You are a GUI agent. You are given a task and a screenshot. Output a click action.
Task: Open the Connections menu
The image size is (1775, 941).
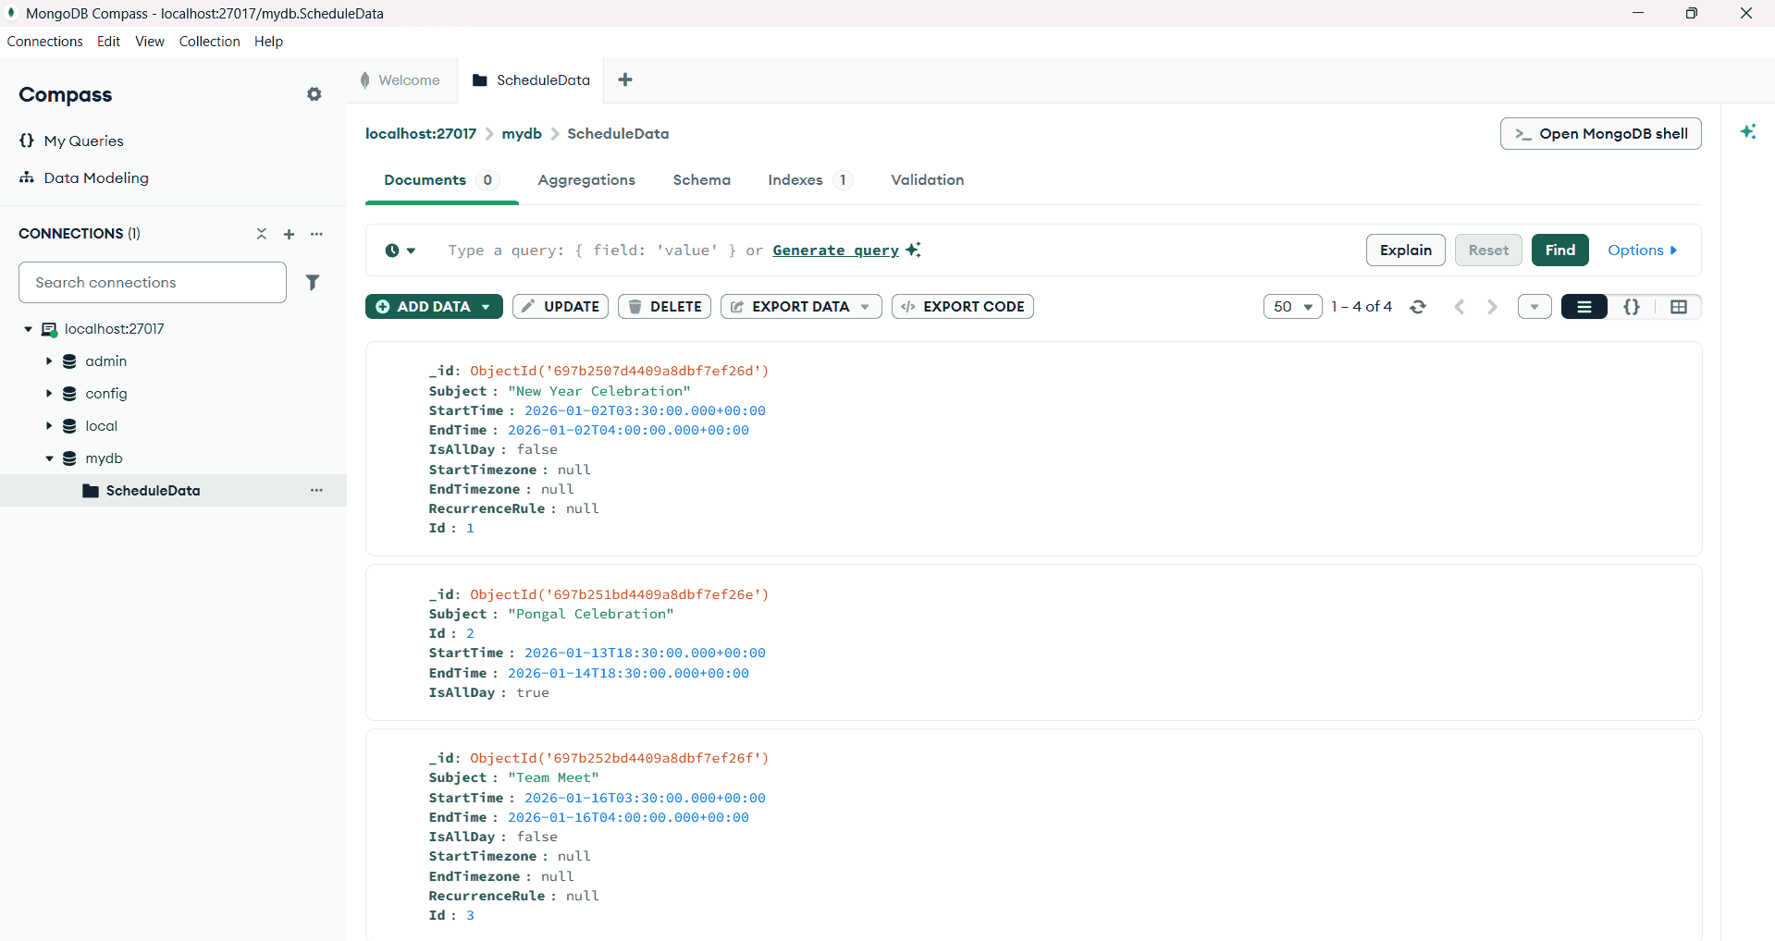click(44, 42)
